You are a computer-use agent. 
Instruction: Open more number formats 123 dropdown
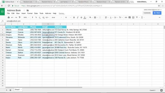(x=47, y=18)
